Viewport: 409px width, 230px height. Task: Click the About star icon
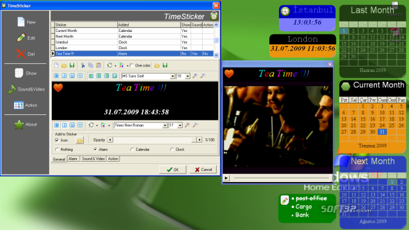click(x=19, y=124)
